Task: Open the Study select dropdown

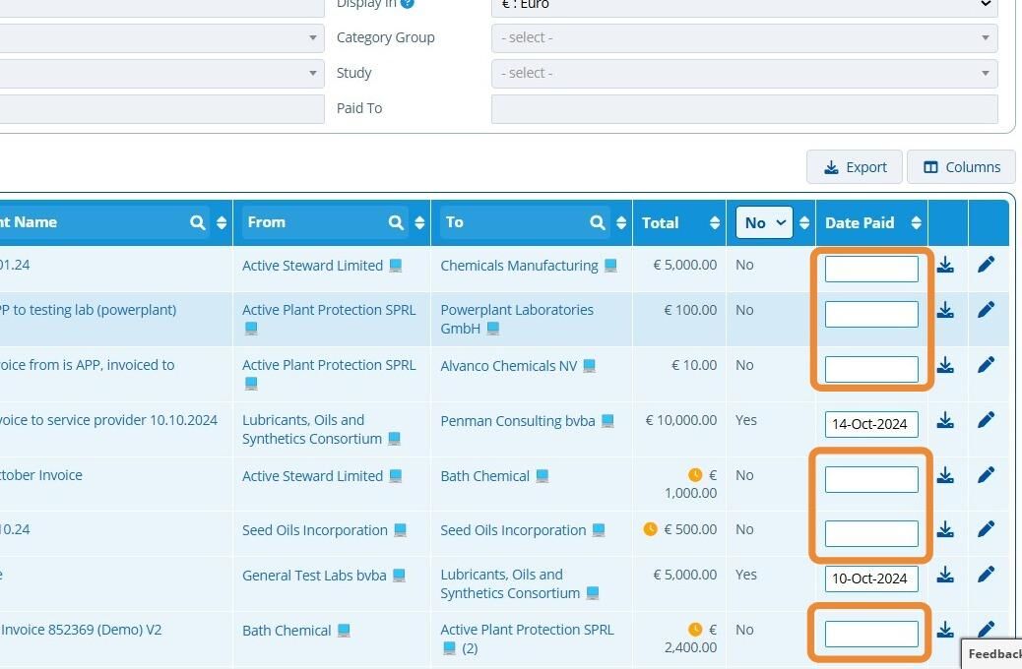Action: (x=744, y=73)
